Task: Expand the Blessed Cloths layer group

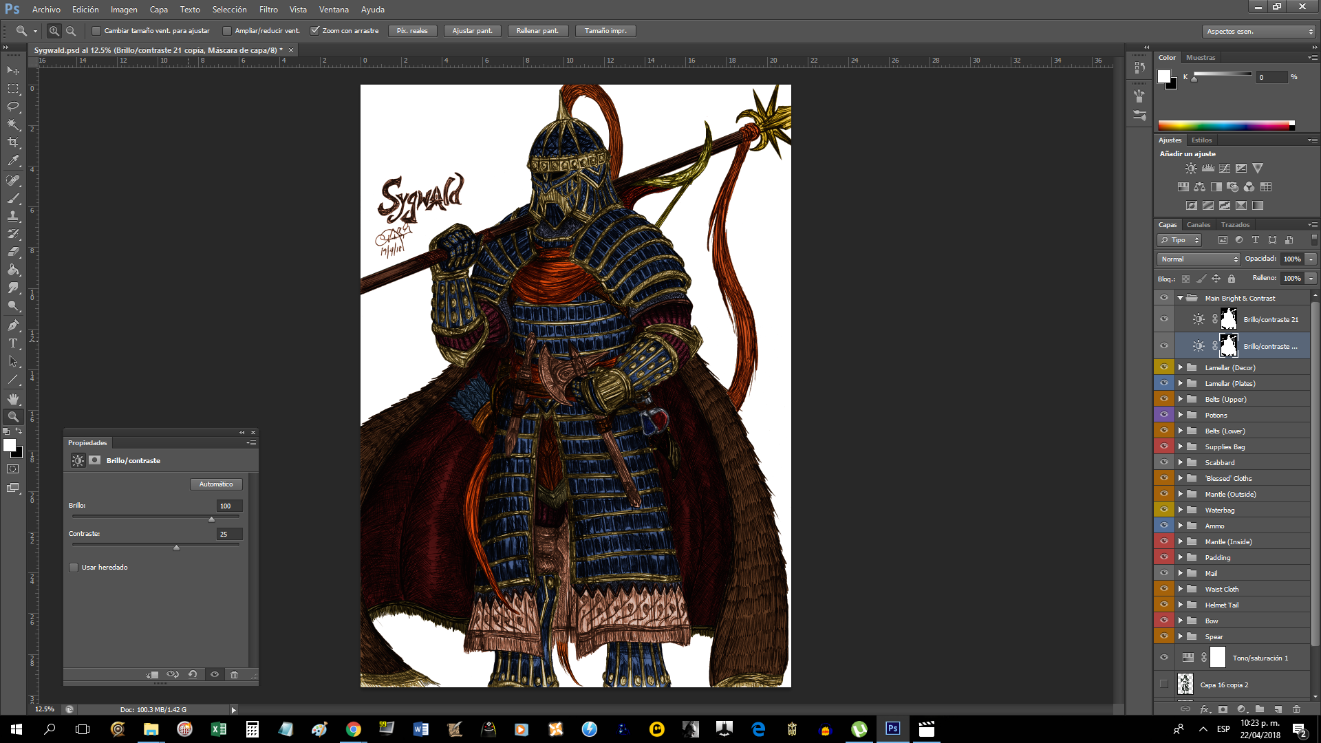Action: click(x=1179, y=478)
